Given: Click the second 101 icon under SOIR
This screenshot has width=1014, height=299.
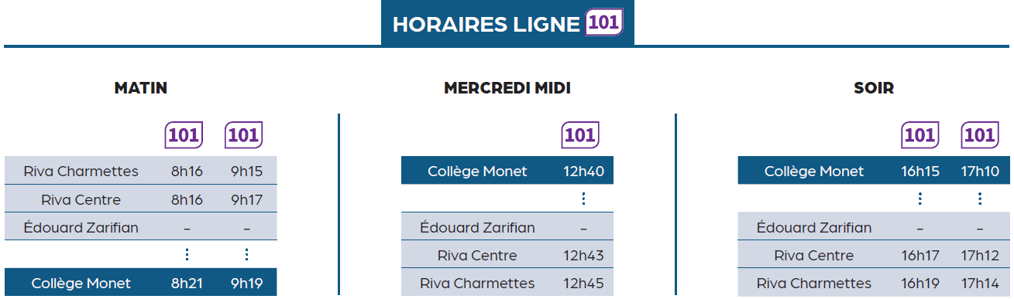Looking at the screenshot, I should point(980,135).
